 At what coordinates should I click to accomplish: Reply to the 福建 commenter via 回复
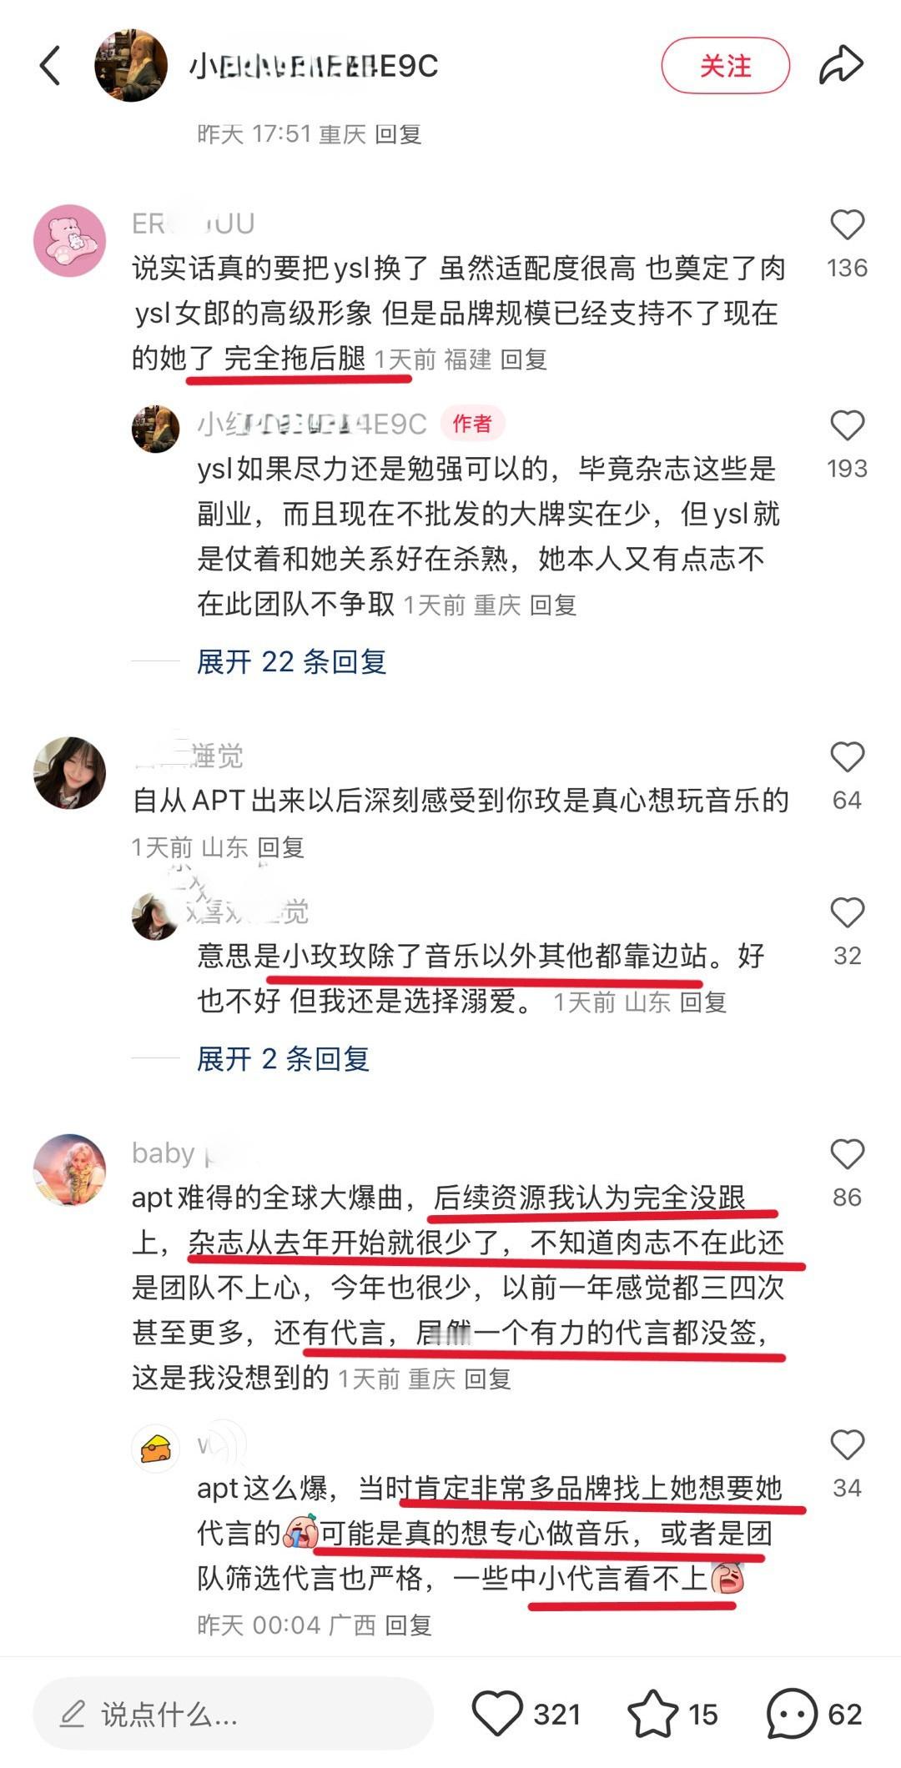pos(523,359)
